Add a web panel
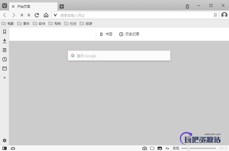This screenshot has width=229, height=151. (x=5, y=78)
